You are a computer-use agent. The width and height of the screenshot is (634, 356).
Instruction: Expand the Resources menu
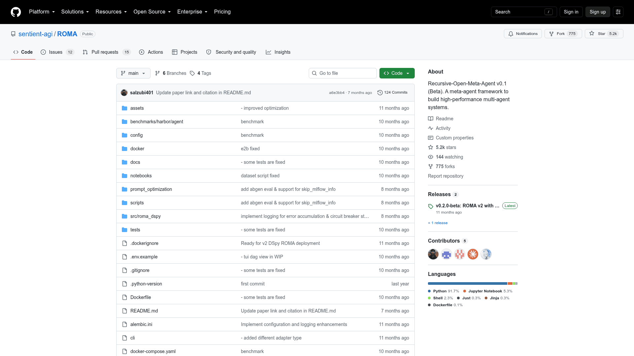111,12
